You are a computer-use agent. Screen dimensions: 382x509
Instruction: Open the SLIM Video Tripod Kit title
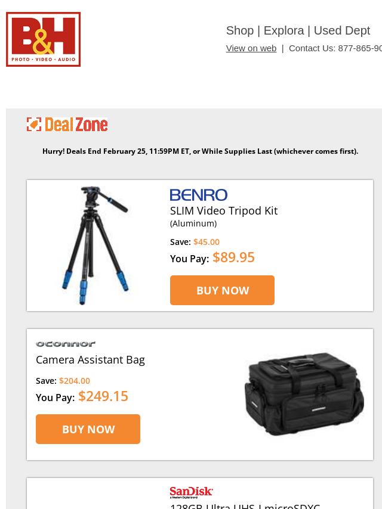tap(224, 210)
